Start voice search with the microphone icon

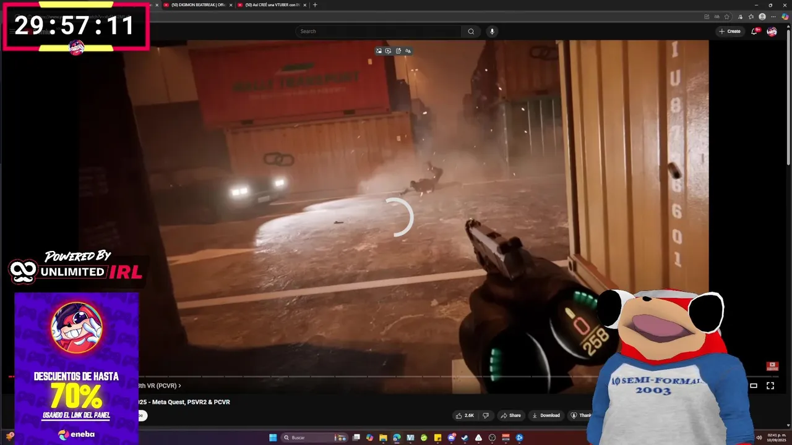pyautogui.click(x=492, y=32)
